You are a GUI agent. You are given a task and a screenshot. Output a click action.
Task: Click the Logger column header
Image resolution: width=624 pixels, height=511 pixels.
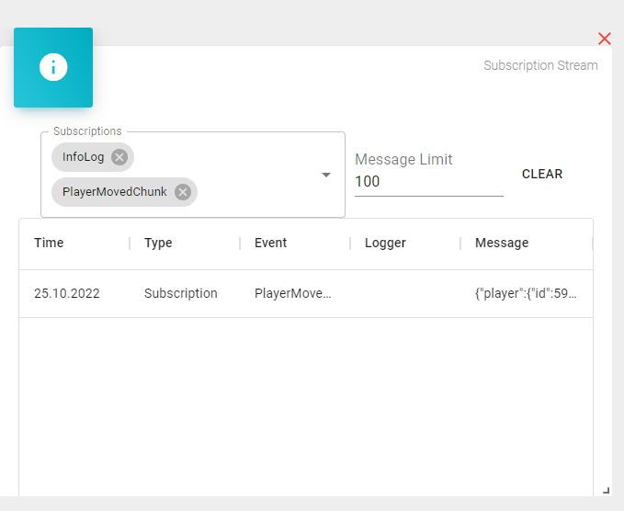385,244
